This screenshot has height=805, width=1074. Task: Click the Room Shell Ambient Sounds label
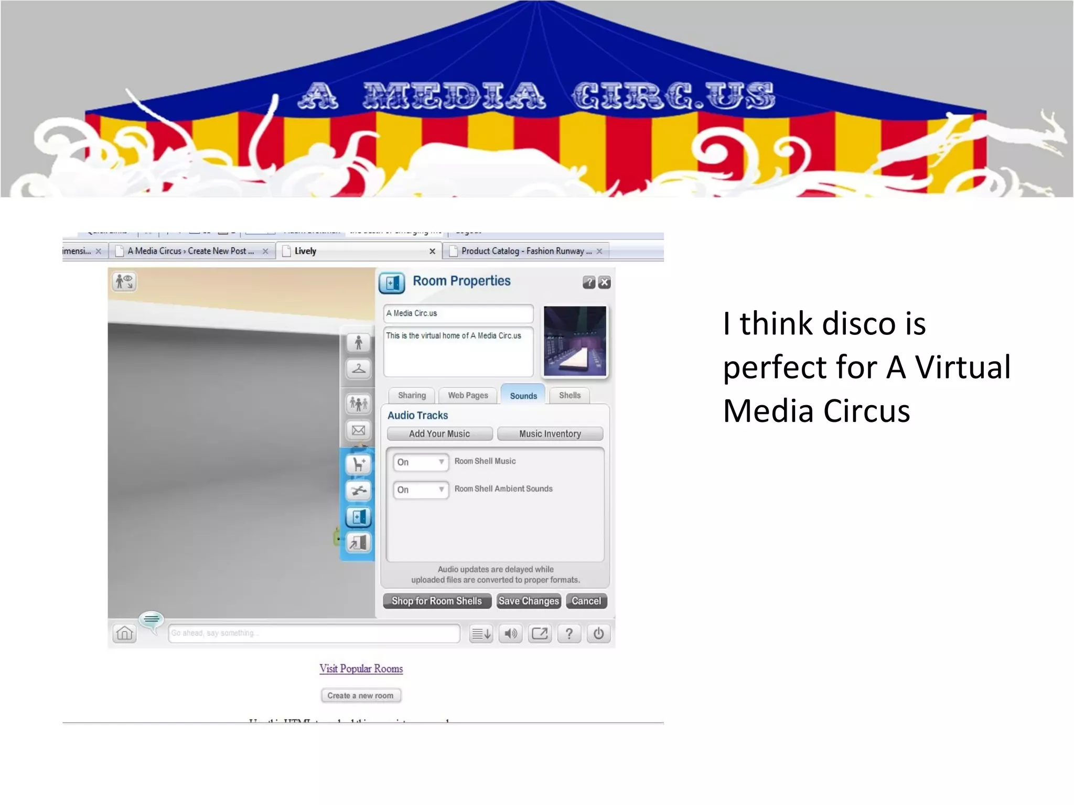(x=503, y=488)
